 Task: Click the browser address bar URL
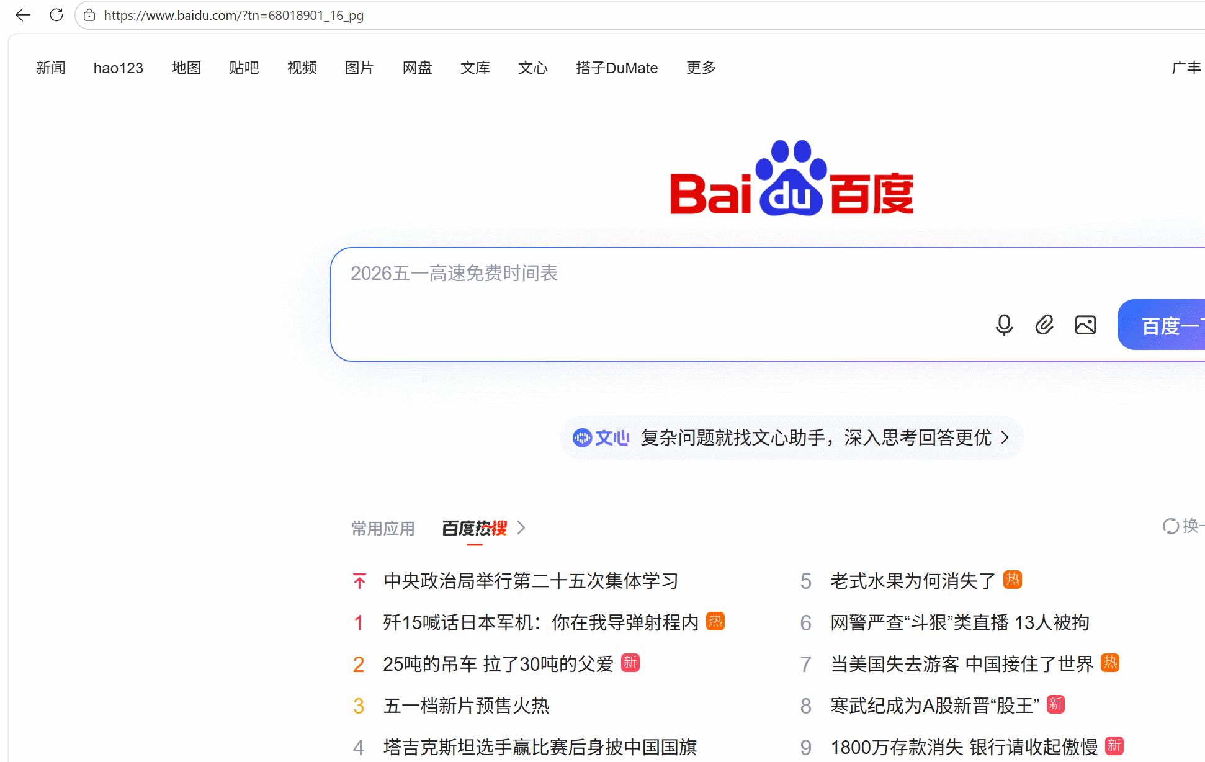point(234,15)
